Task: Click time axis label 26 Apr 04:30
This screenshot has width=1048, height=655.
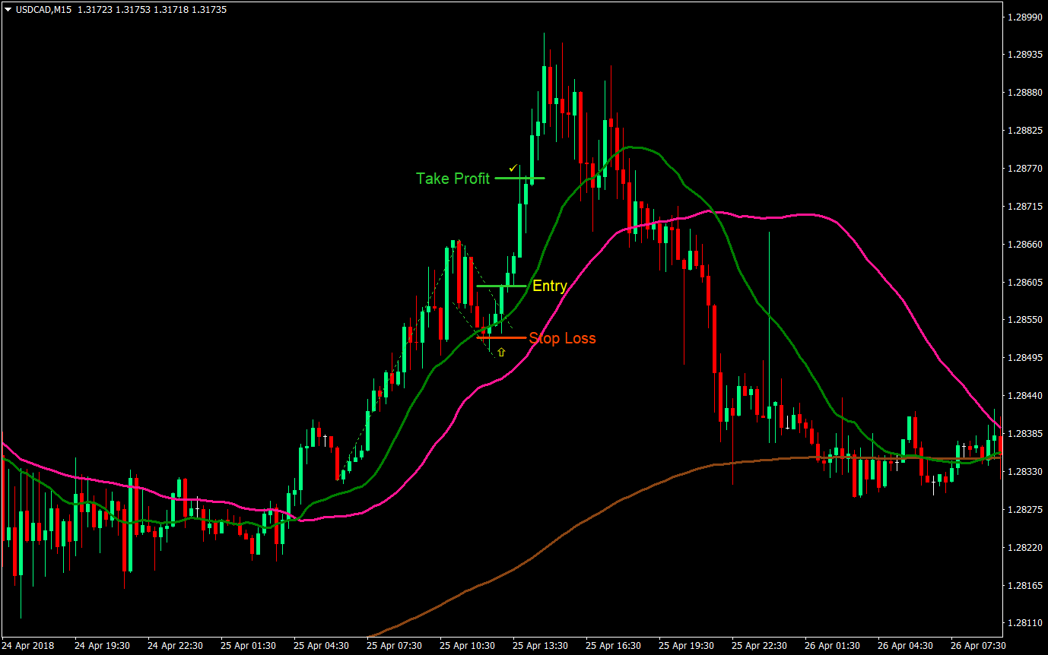Action: 906,646
